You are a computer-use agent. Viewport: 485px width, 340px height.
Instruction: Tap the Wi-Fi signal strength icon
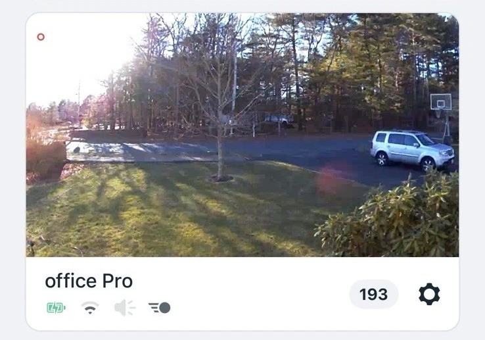90,308
